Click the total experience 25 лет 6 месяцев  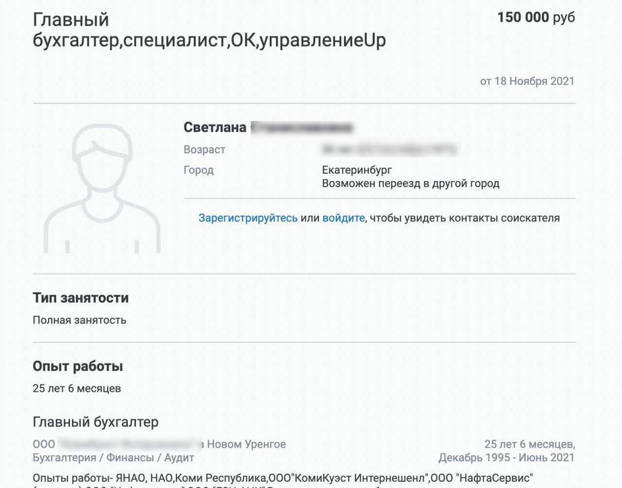(77, 388)
